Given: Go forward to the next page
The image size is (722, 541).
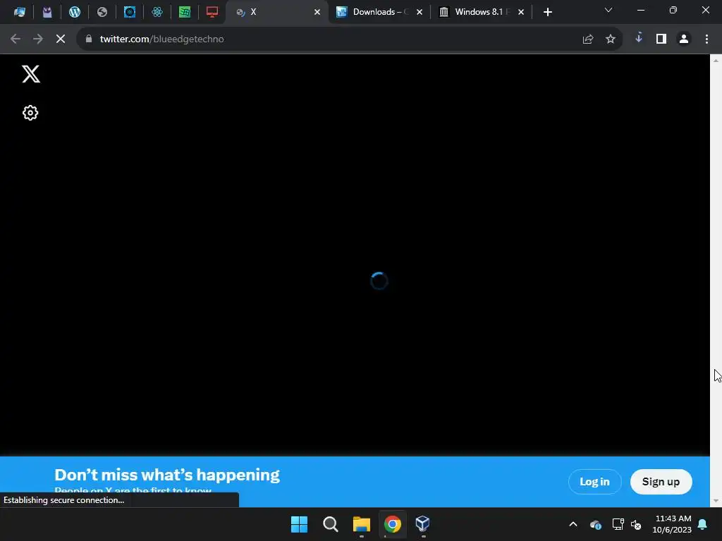Looking at the screenshot, I should click(x=38, y=39).
